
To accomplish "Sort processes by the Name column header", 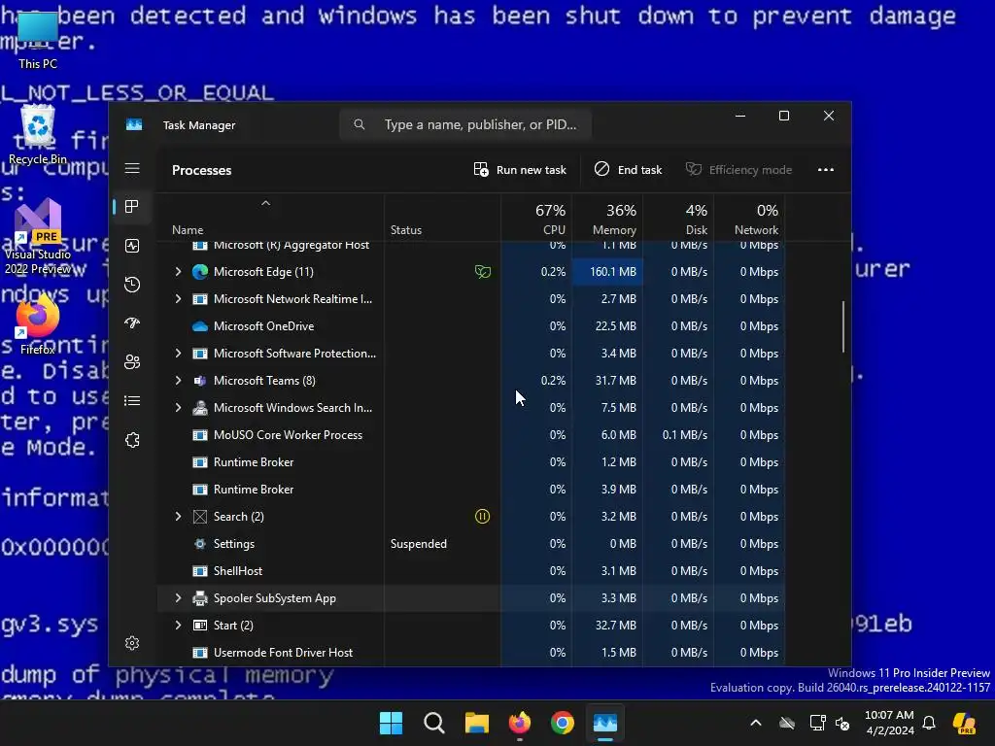I will click(270, 218).
